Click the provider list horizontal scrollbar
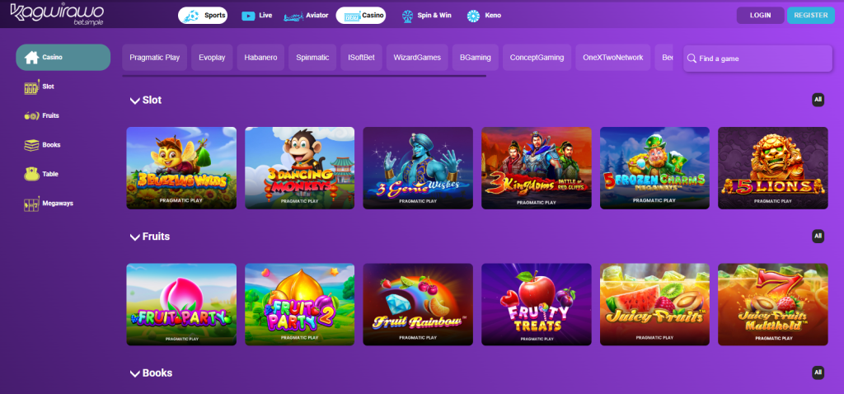Image resolution: width=844 pixels, height=394 pixels. tap(304, 76)
